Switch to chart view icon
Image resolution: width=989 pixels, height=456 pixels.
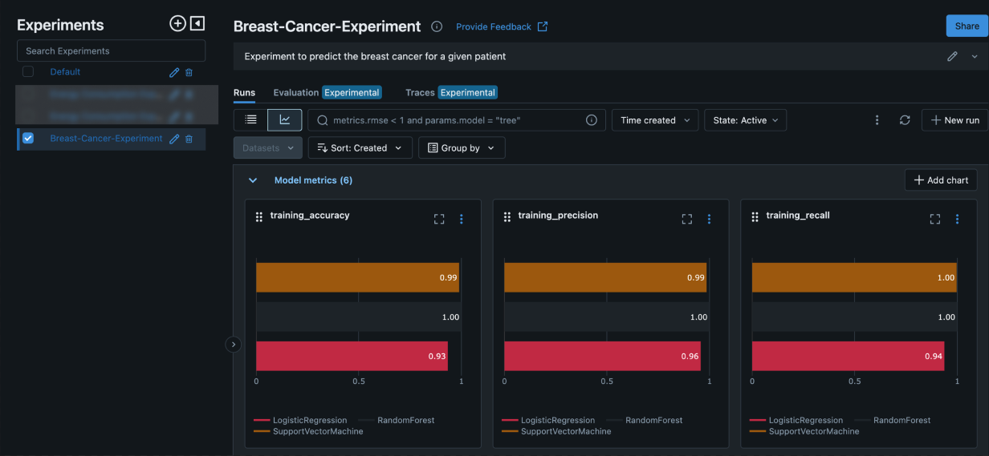coord(284,120)
